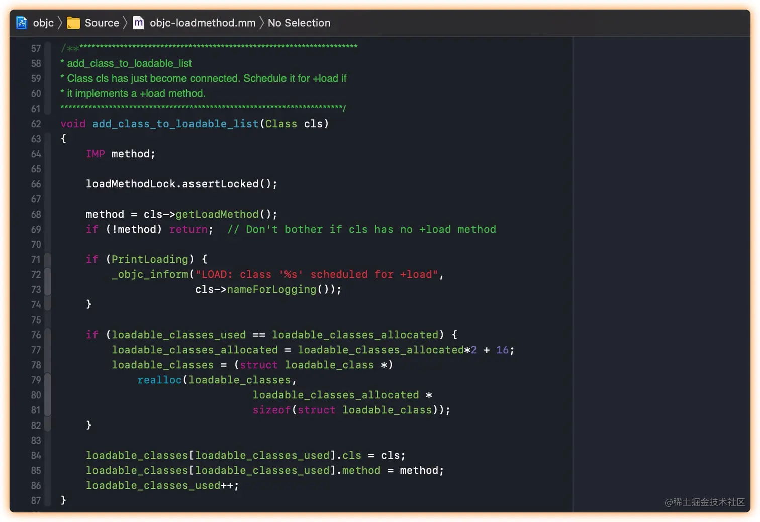Click the objc project icon in the jump bar
The height and width of the screenshot is (522, 760).
[x=22, y=23]
